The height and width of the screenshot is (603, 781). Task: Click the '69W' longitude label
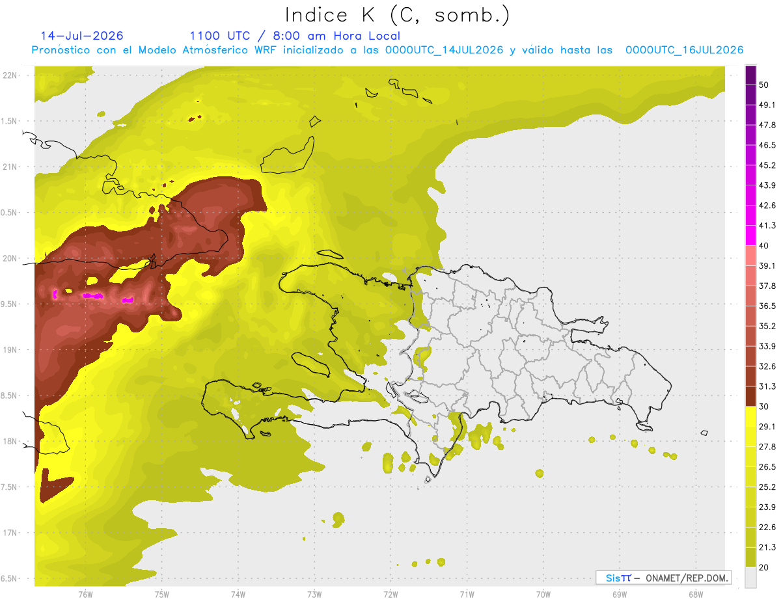tap(619, 595)
